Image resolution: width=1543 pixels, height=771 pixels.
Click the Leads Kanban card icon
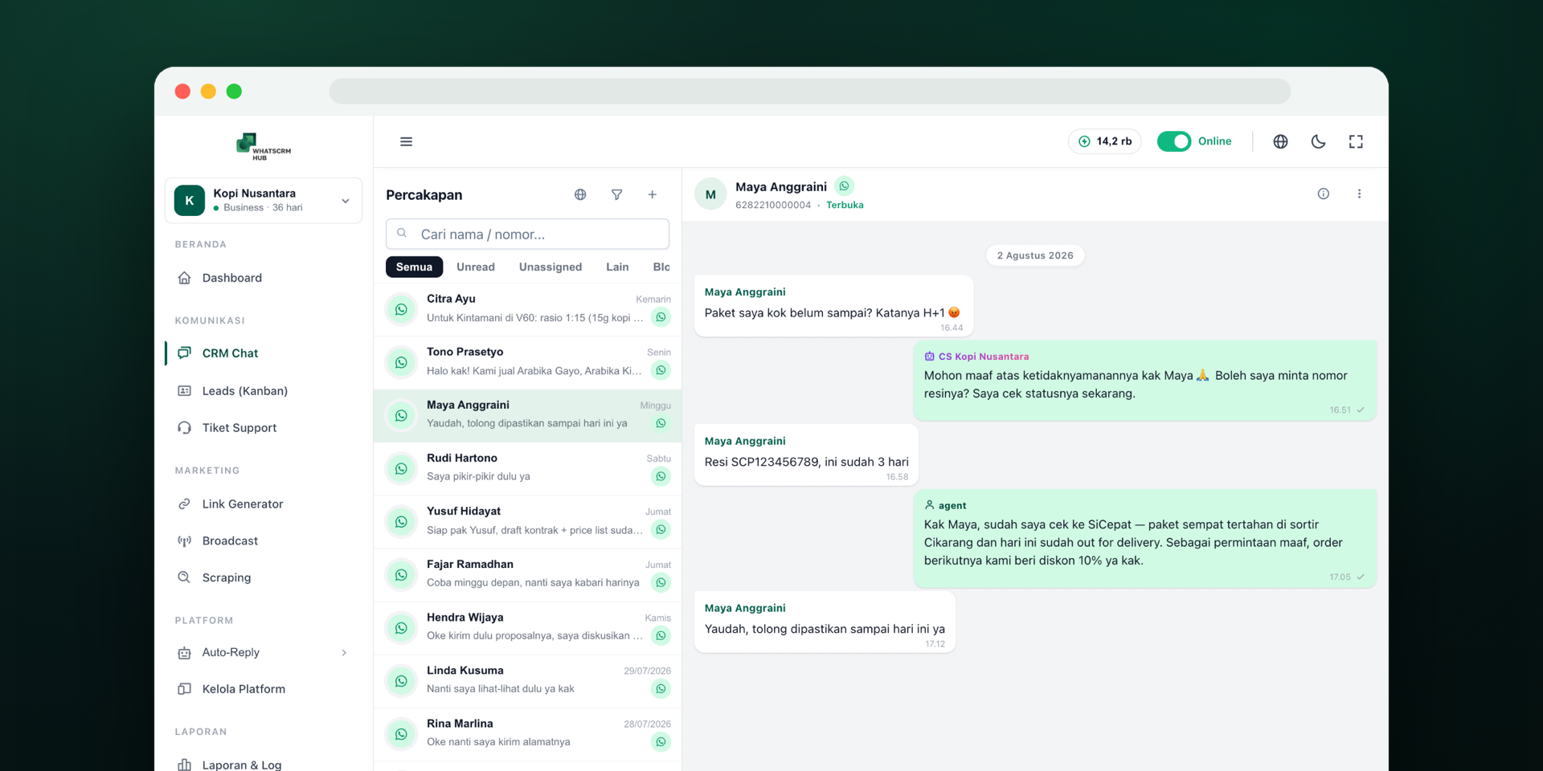click(x=184, y=391)
